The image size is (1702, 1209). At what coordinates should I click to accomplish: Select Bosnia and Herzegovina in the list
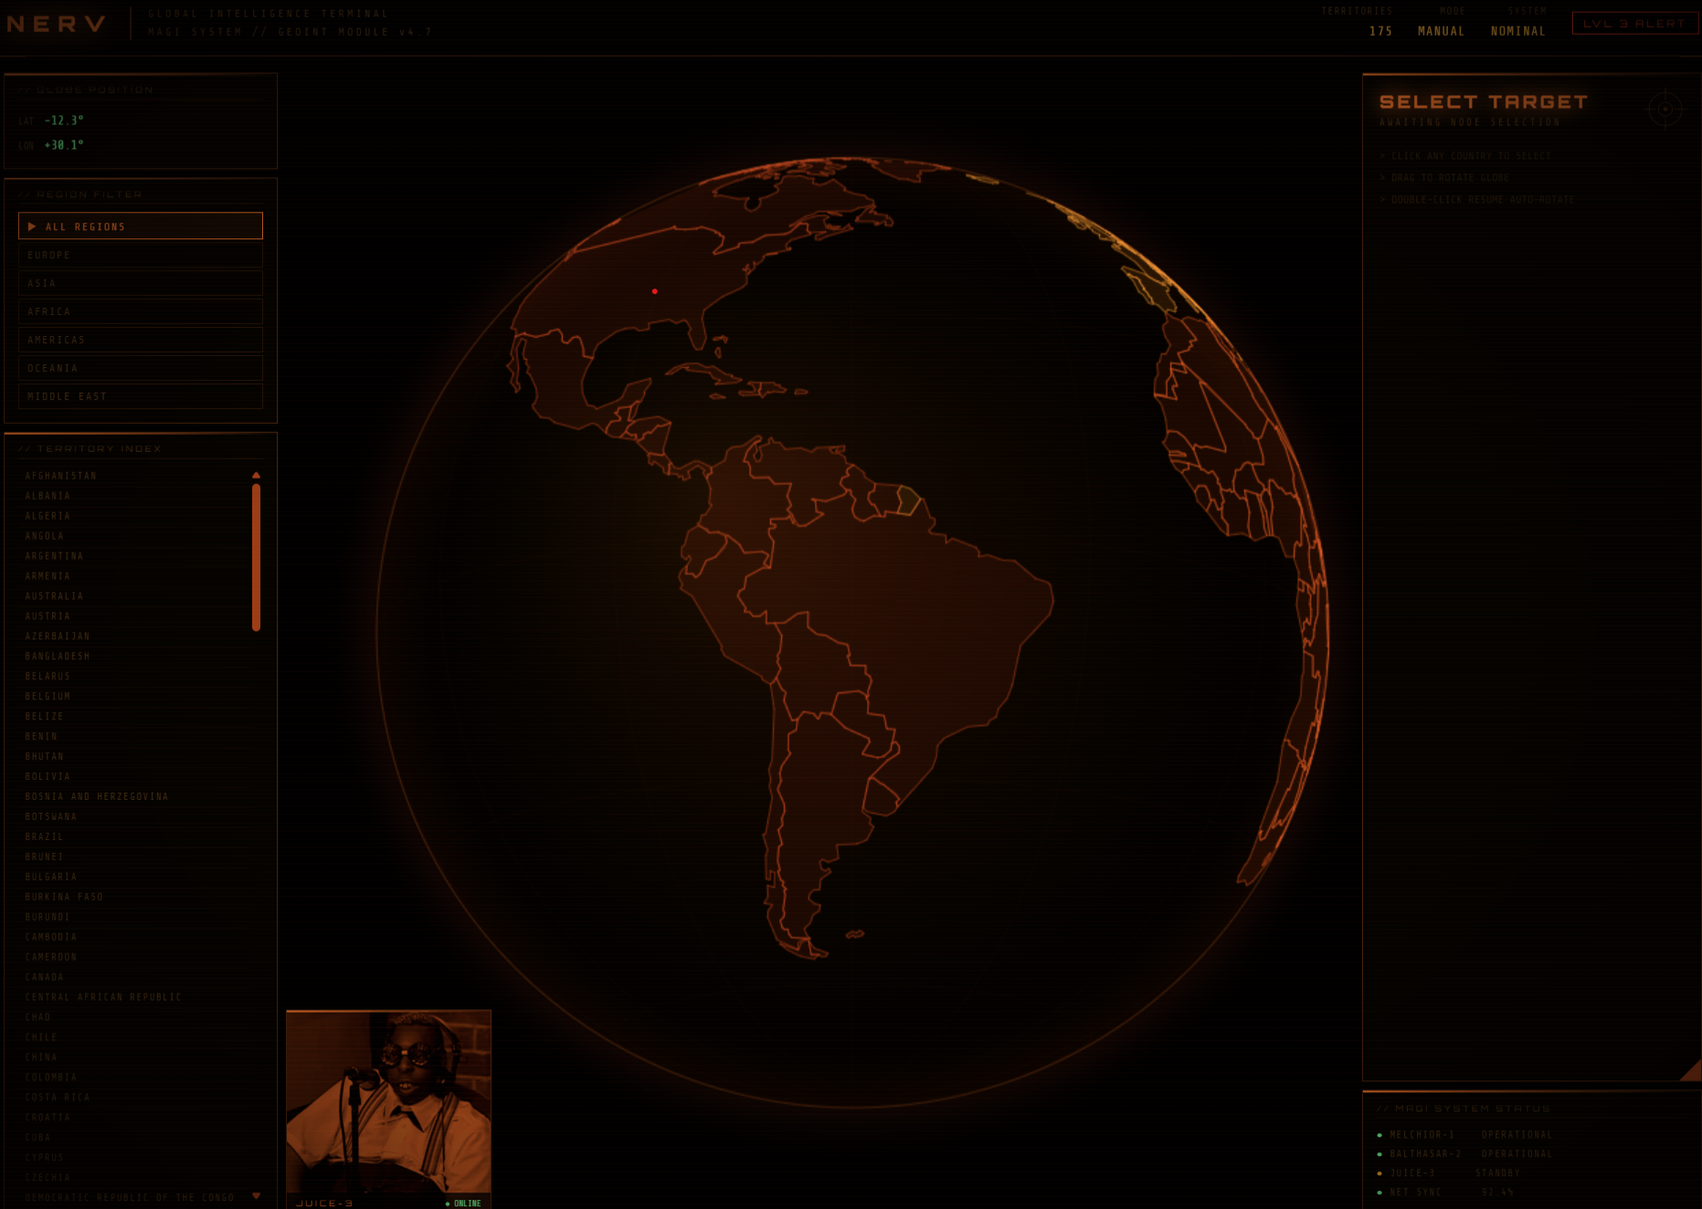(x=133, y=797)
